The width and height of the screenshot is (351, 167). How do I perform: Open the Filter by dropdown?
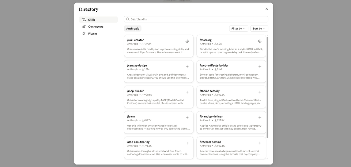pyautogui.click(x=238, y=28)
